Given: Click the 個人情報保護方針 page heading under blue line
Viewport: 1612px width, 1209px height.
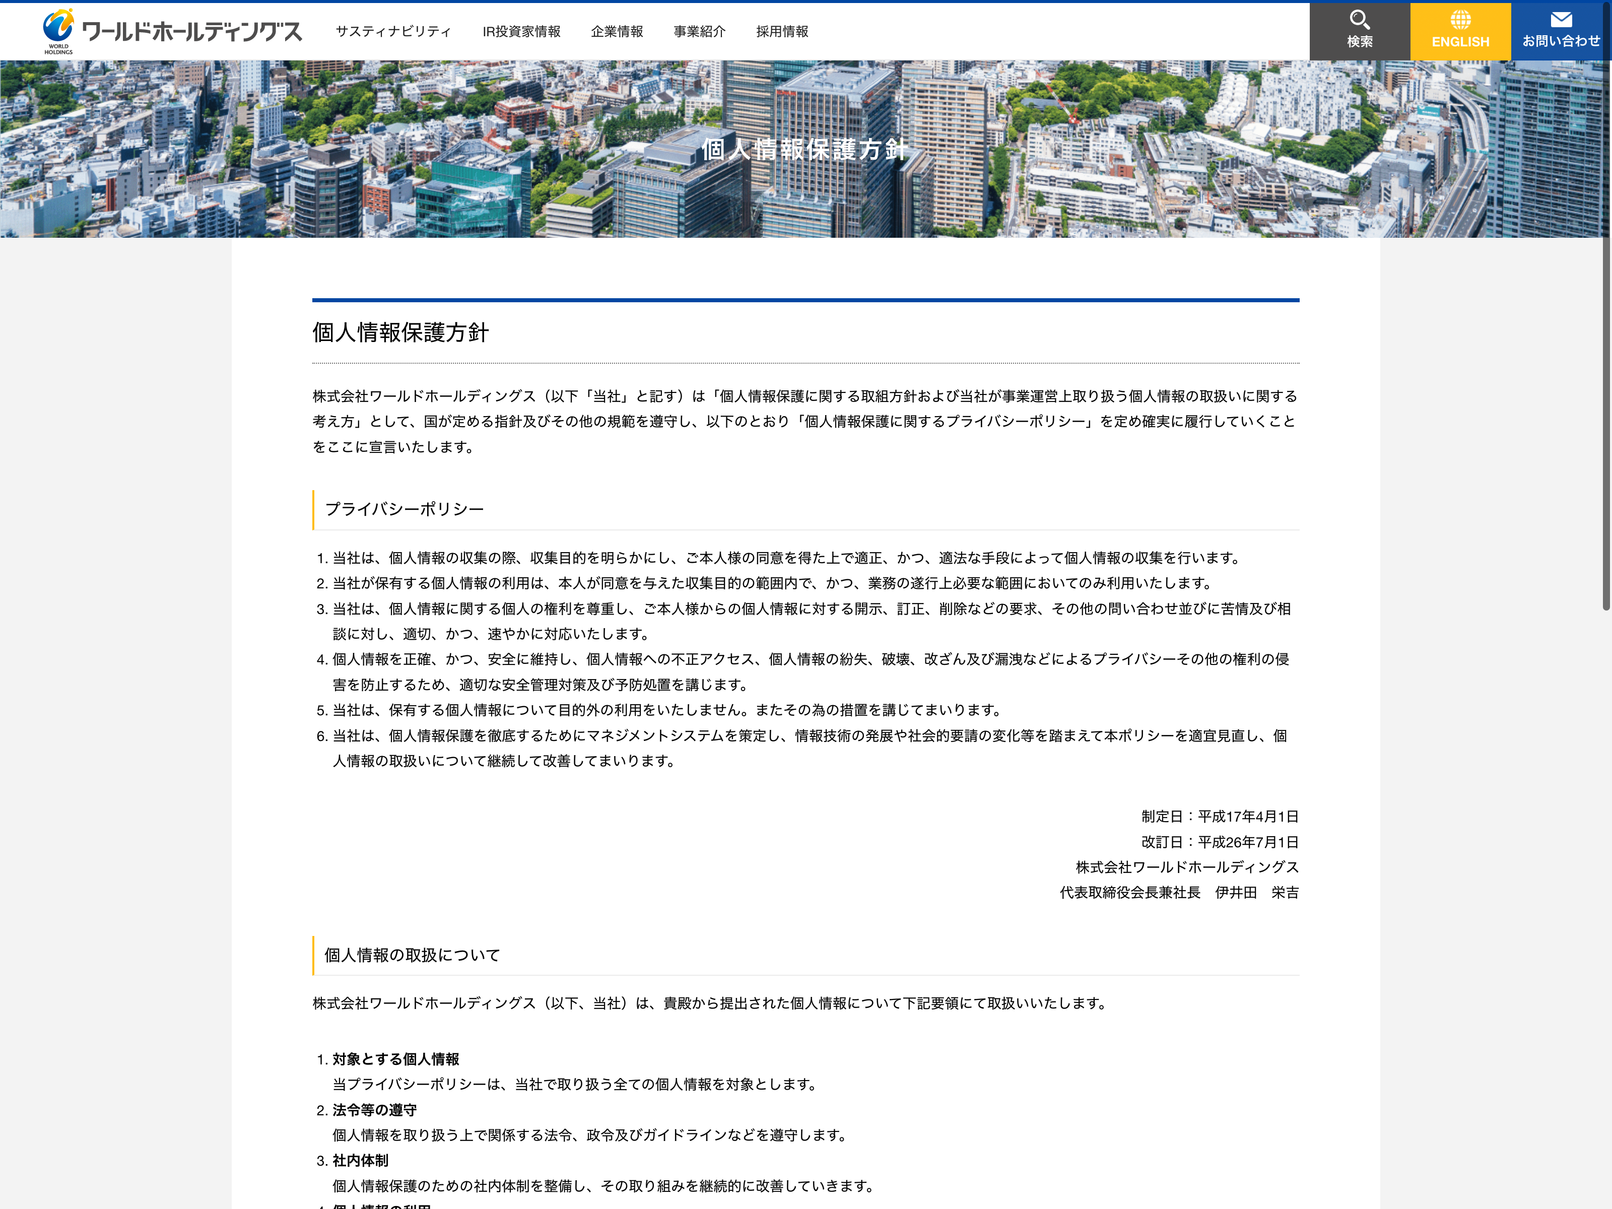Looking at the screenshot, I should pyautogui.click(x=400, y=332).
